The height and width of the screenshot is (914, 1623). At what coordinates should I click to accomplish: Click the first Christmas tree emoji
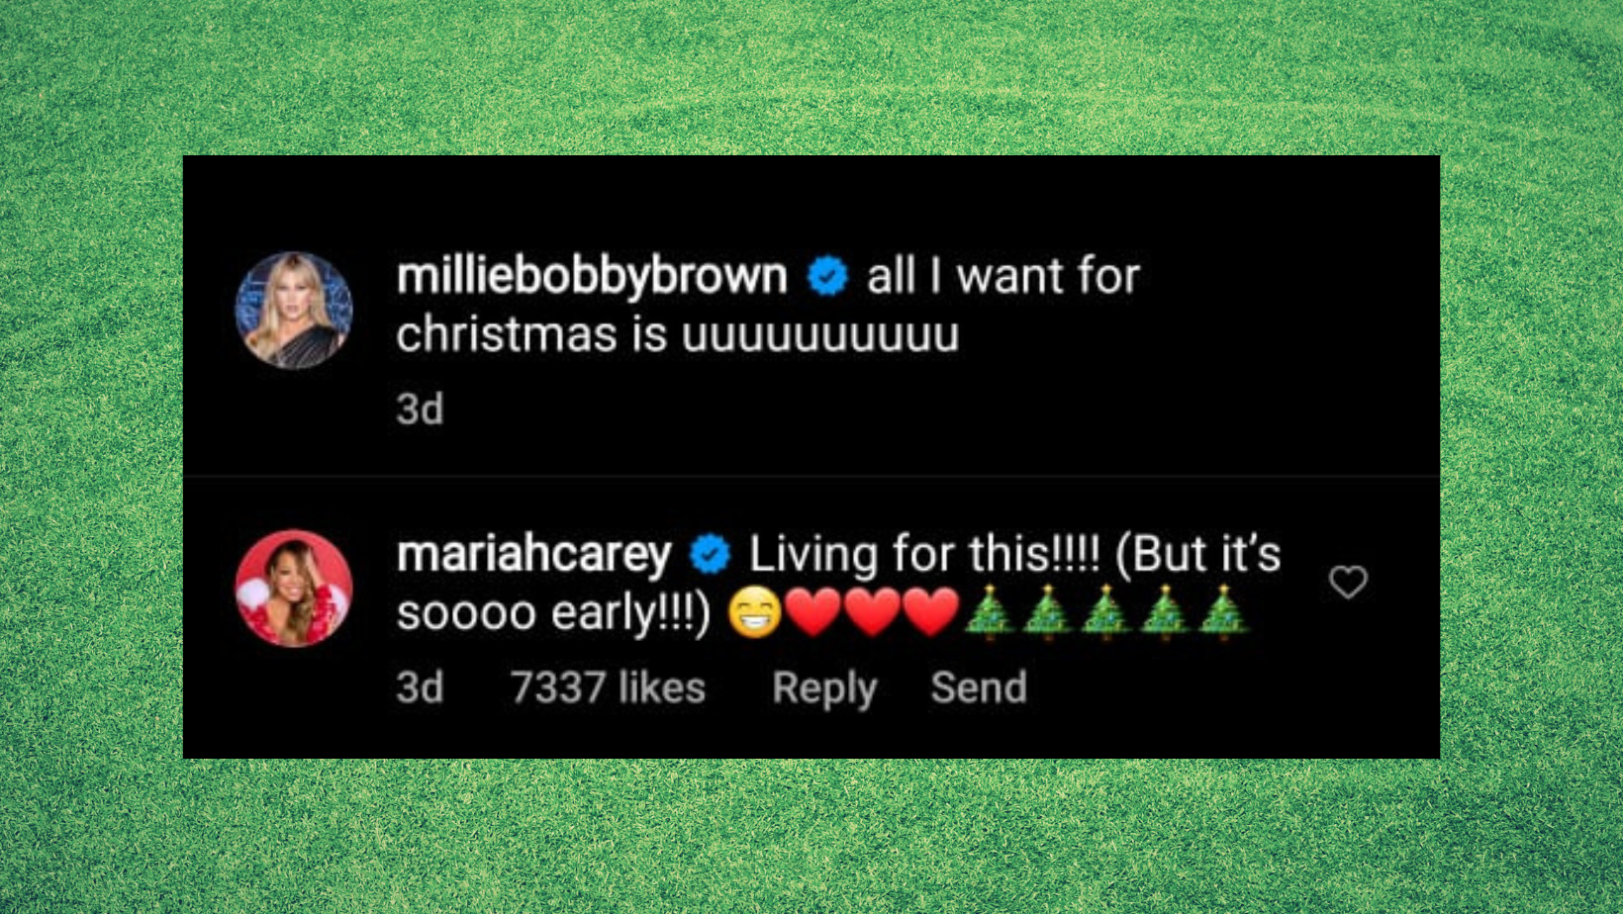[x=989, y=612]
